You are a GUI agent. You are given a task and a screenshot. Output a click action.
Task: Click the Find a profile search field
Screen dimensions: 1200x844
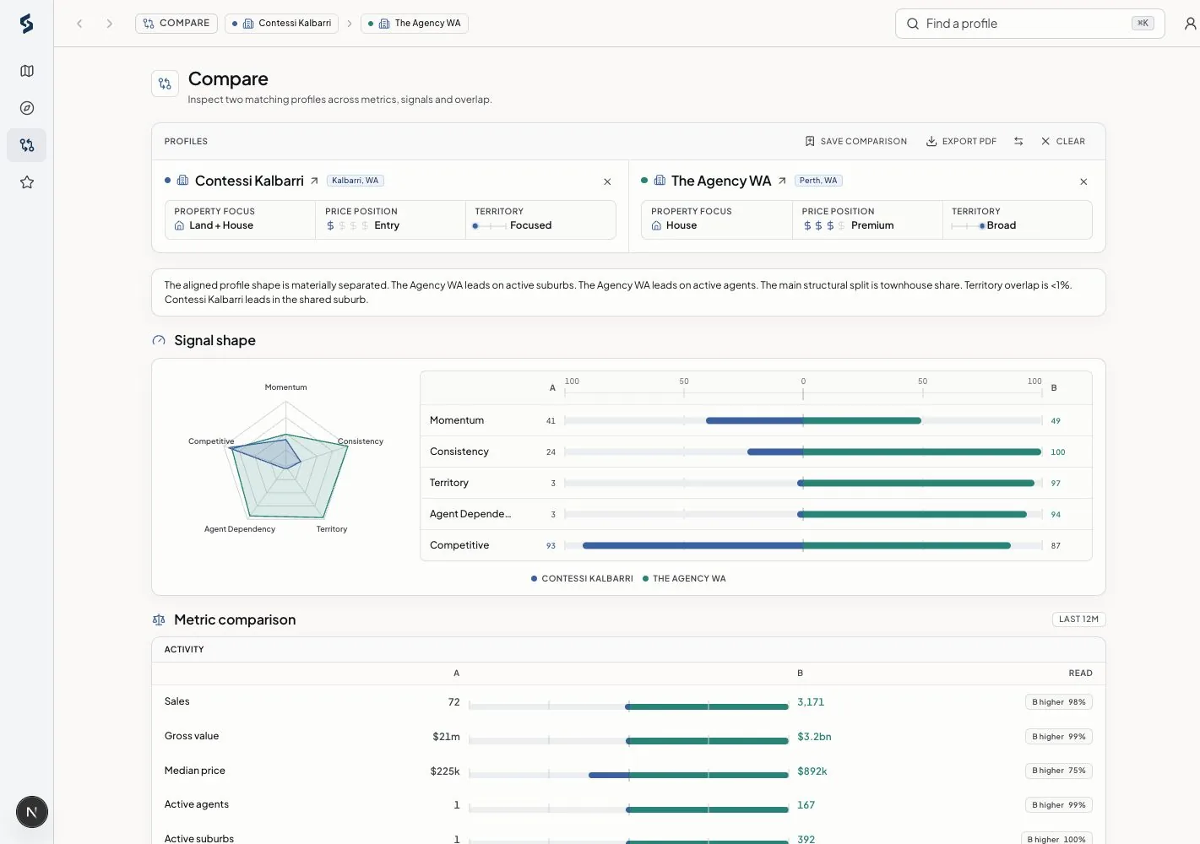(1029, 24)
